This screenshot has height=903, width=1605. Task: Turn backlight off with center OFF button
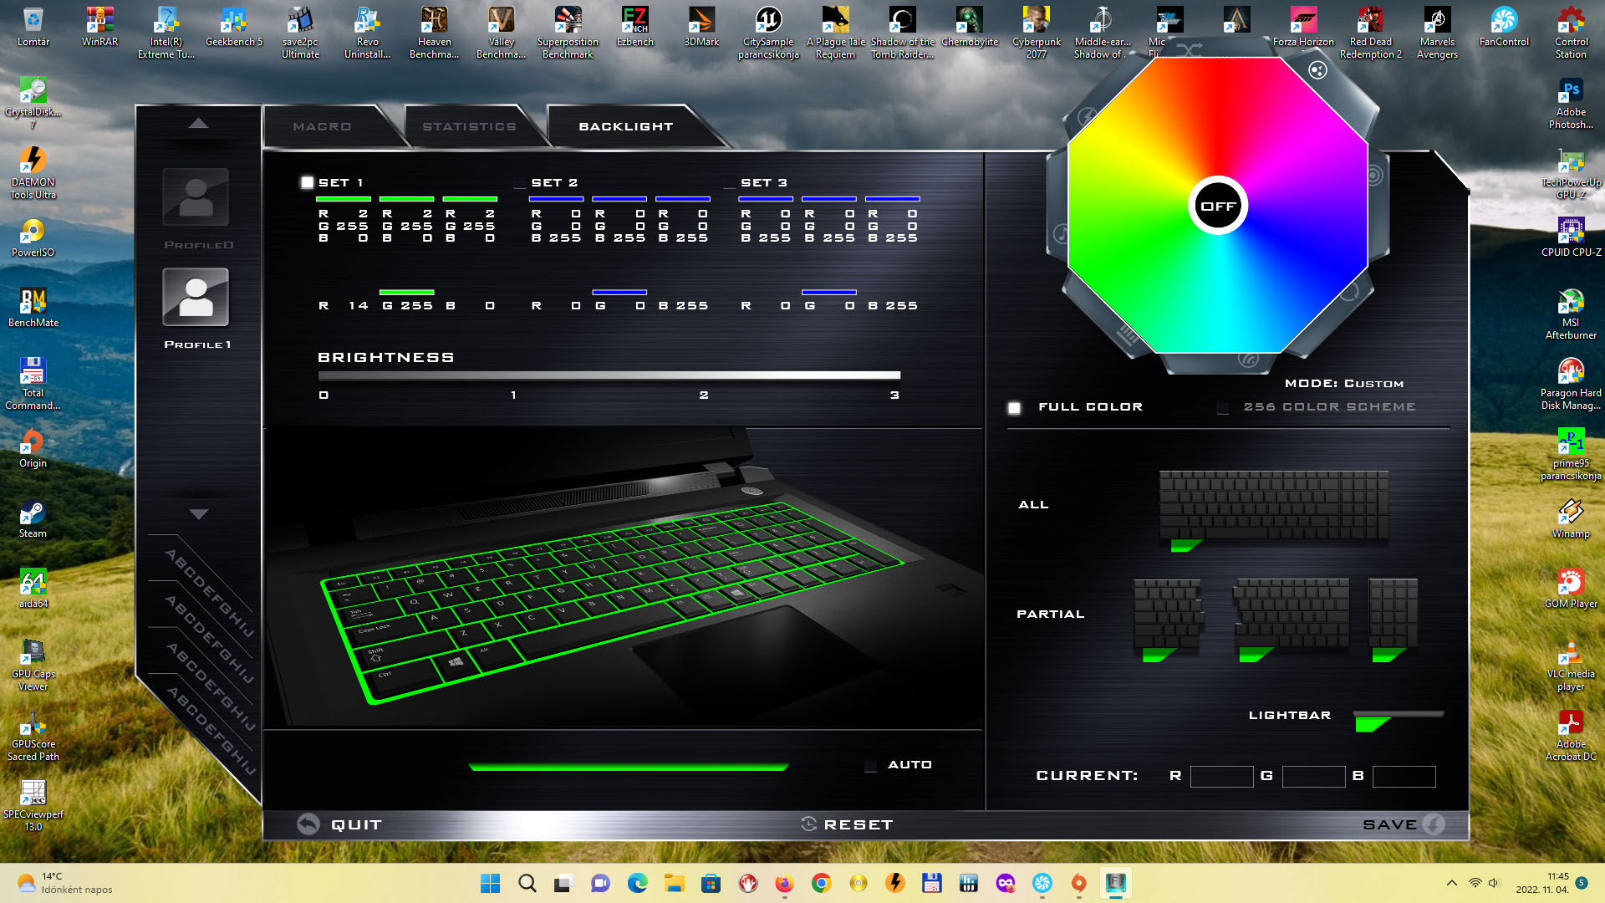pos(1218,206)
